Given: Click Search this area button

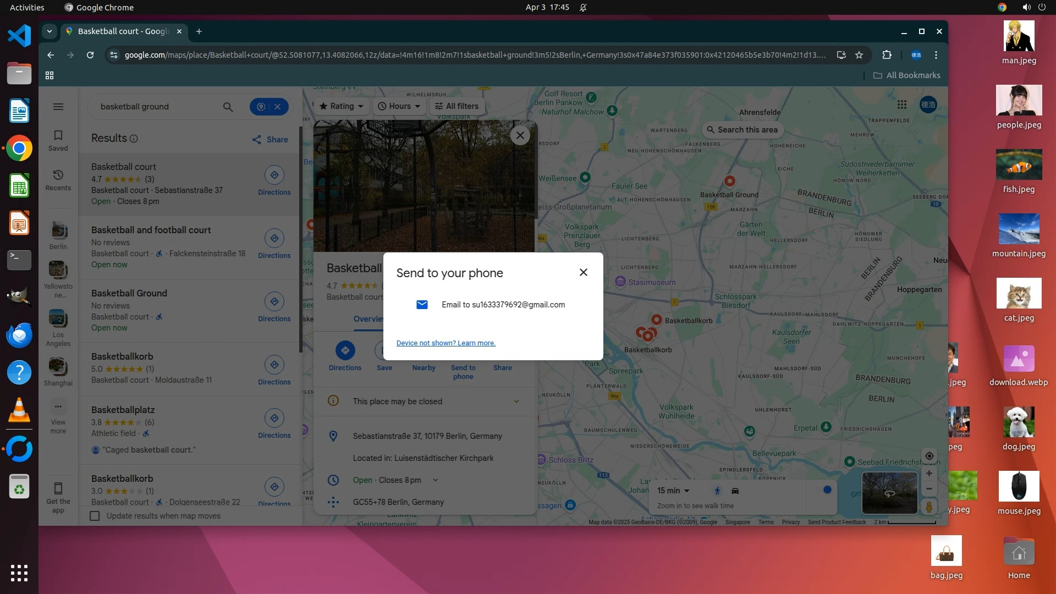Looking at the screenshot, I should (742, 130).
